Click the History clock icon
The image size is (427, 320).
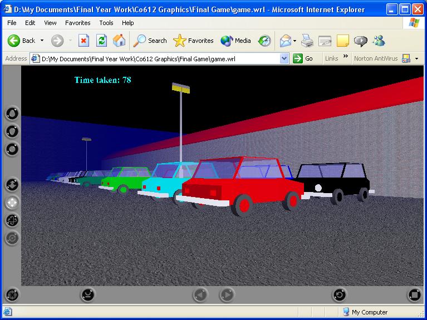click(264, 41)
